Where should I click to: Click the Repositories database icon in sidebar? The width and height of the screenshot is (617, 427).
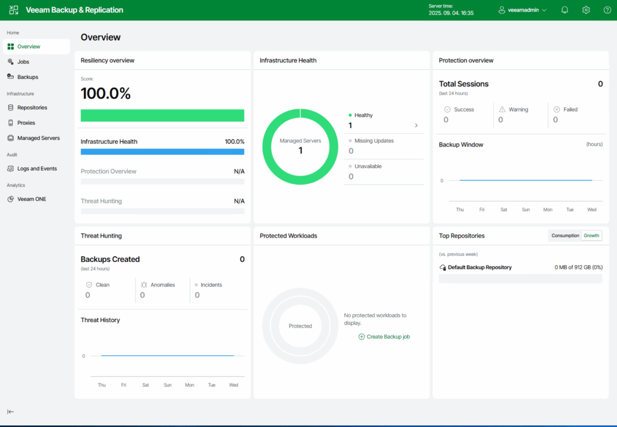(11, 107)
